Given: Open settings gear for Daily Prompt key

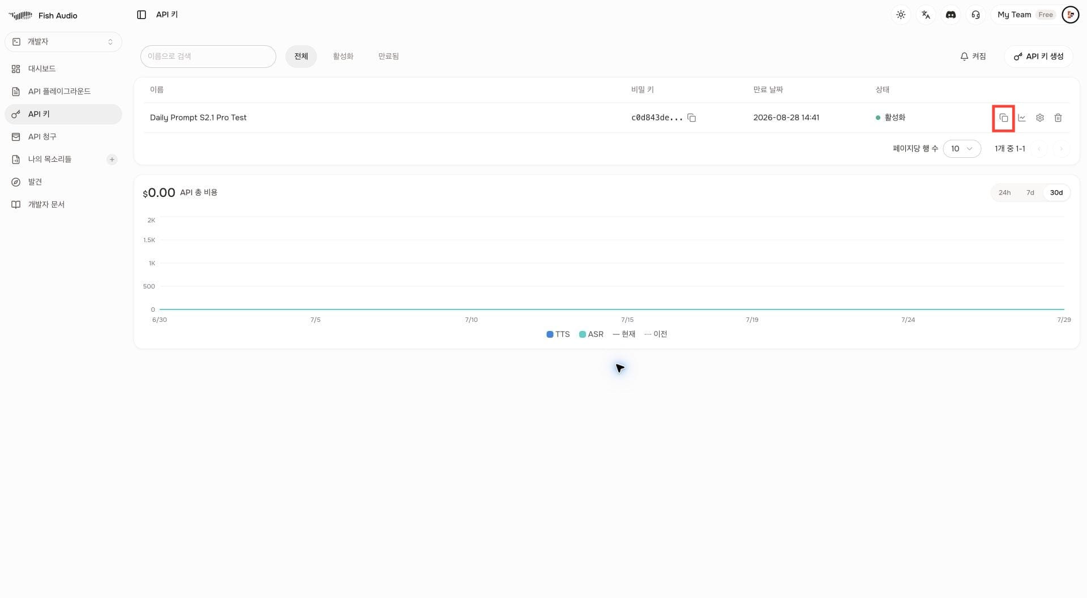Looking at the screenshot, I should [1039, 118].
